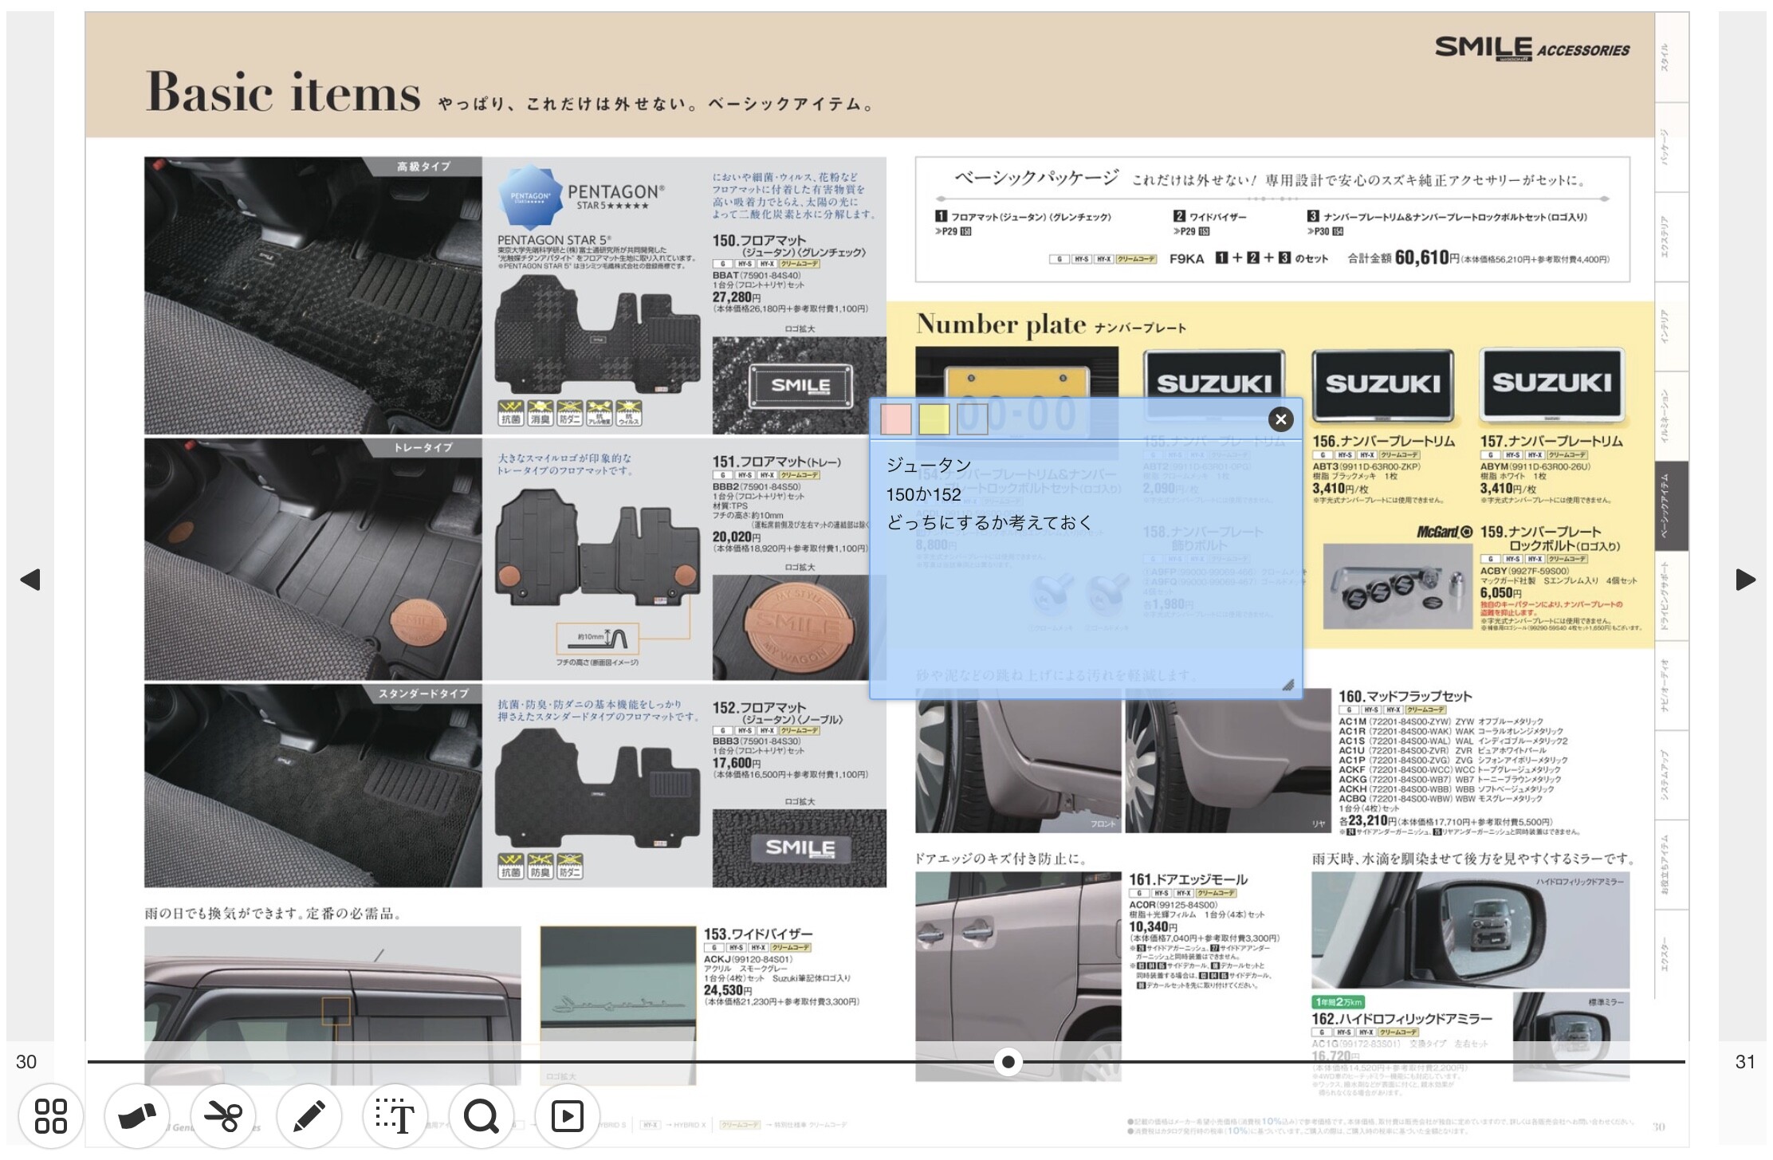Activate the scissors clipping tool
The image size is (1773, 1160).
(223, 1115)
